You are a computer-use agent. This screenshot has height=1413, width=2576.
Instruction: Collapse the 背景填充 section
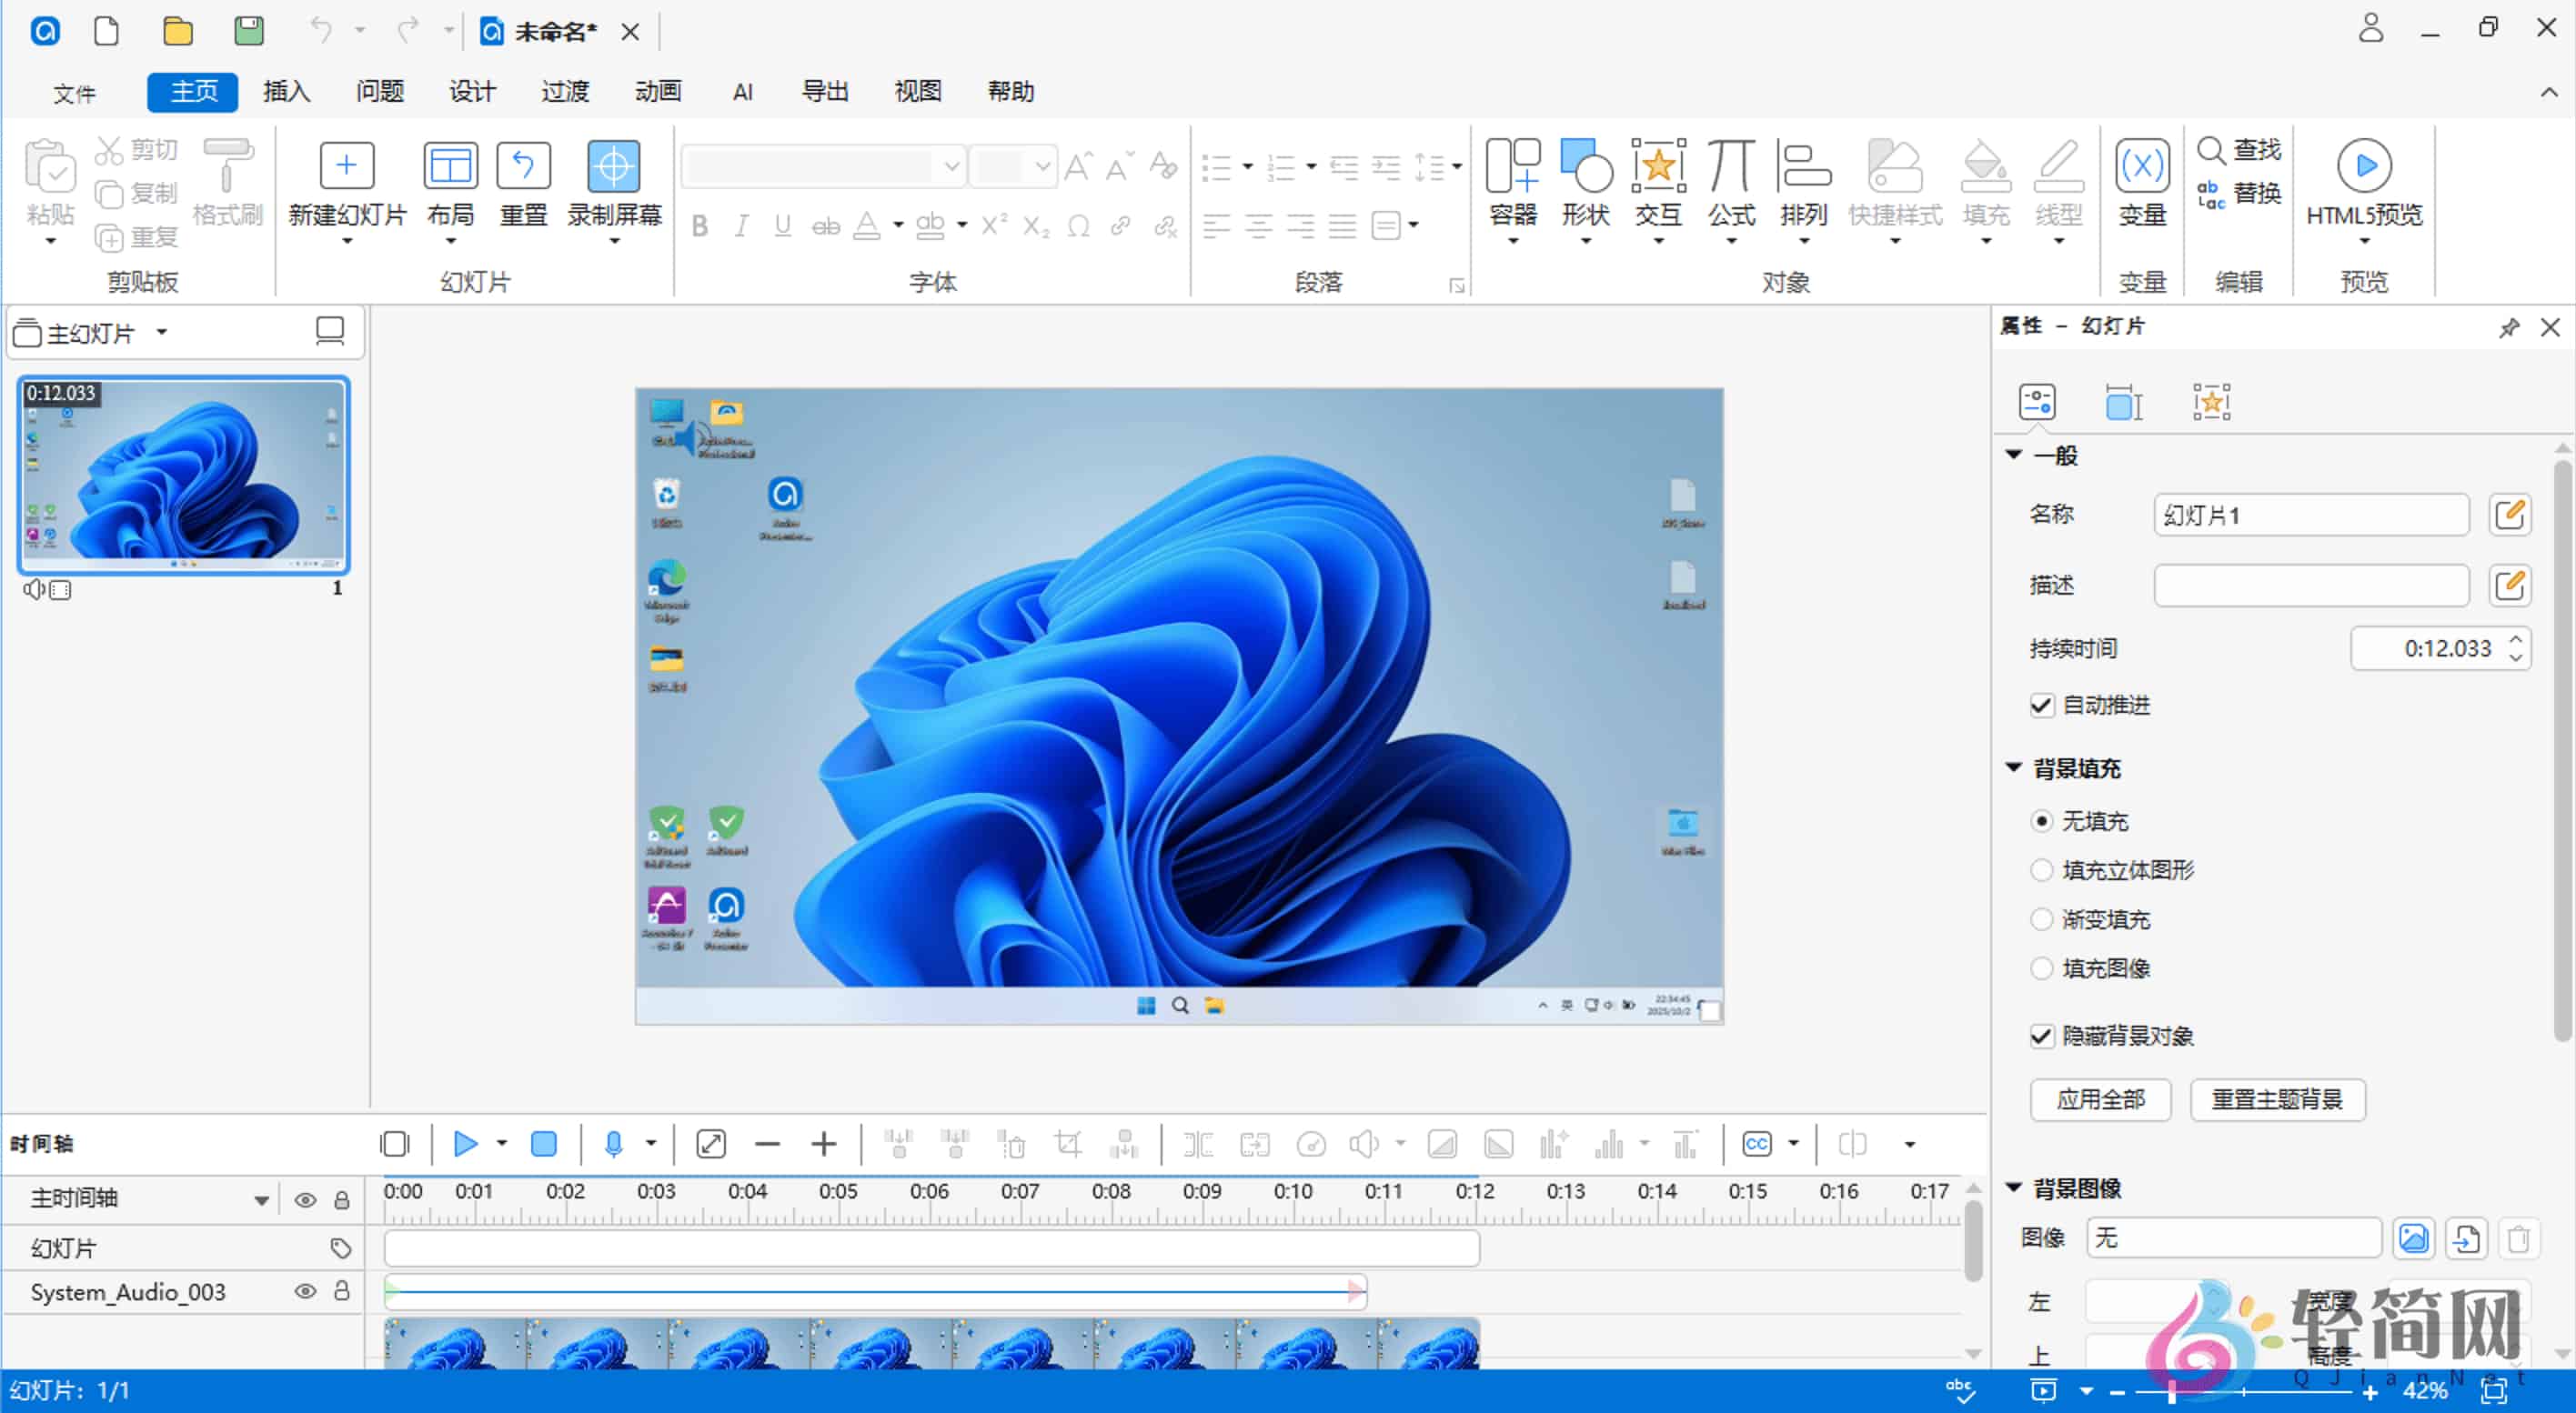click(2013, 767)
